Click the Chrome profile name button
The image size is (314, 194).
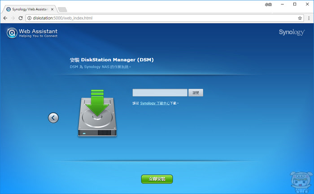tap(268, 4)
